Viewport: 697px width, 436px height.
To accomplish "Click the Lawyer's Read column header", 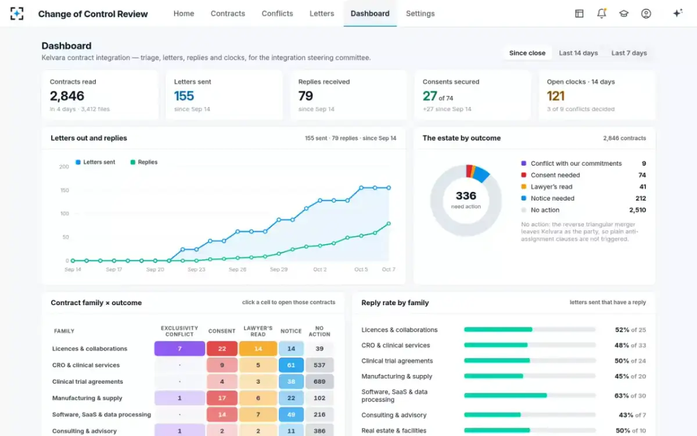I will (x=258, y=331).
